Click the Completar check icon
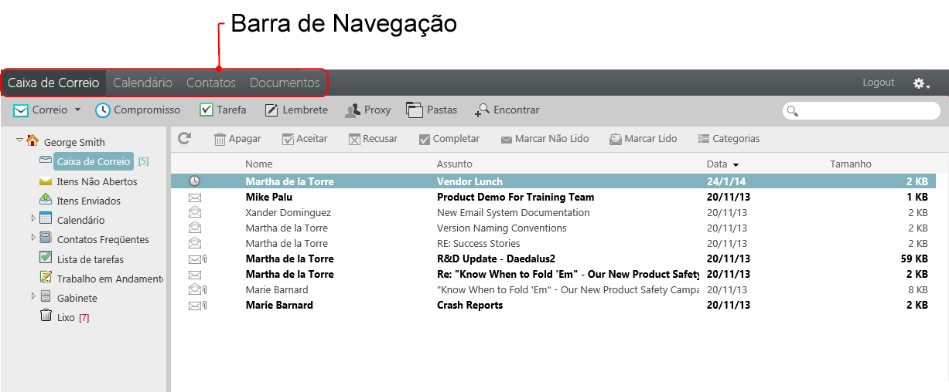 424,140
